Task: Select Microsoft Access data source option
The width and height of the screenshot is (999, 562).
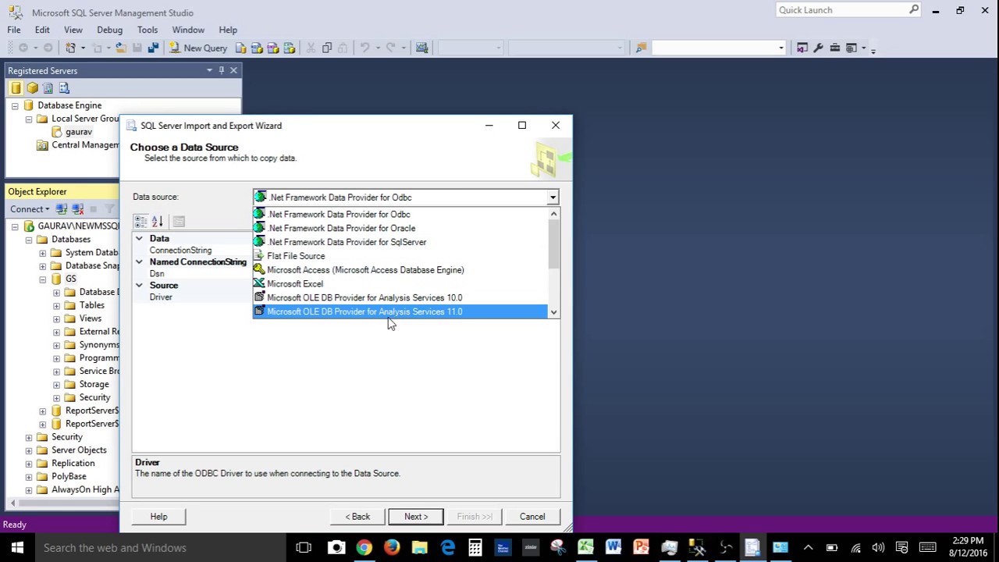Action: click(x=400, y=270)
